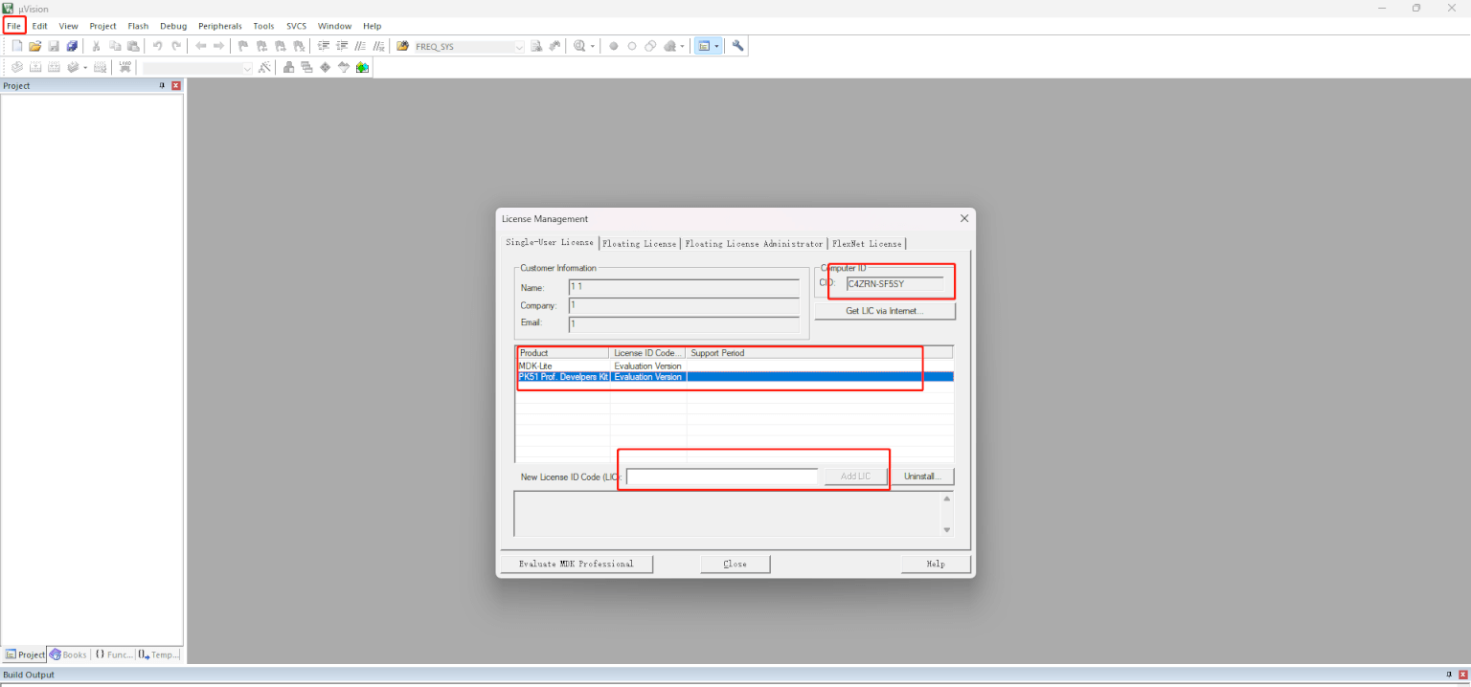The image size is (1471, 687).
Task: Open the Books tab in Project panel
Action: [68, 654]
